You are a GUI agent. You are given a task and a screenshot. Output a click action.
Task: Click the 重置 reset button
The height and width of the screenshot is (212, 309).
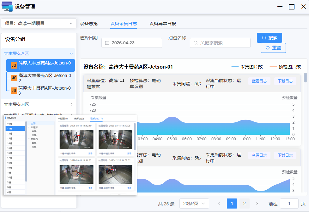273,48
